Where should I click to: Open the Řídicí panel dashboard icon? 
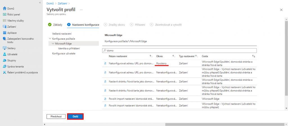pyautogui.click(x=4, y=14)
